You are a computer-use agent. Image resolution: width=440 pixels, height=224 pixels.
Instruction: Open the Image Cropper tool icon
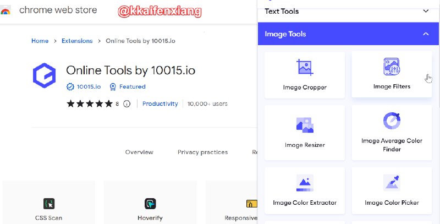[x=304, y=68]
